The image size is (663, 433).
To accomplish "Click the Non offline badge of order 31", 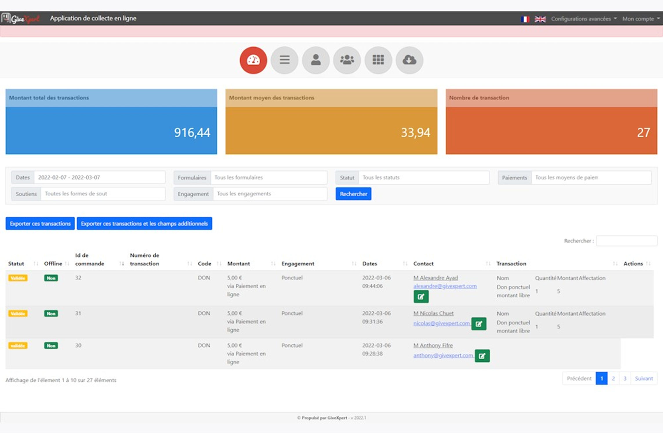I will pyautogui.click(x=51, y=314).
